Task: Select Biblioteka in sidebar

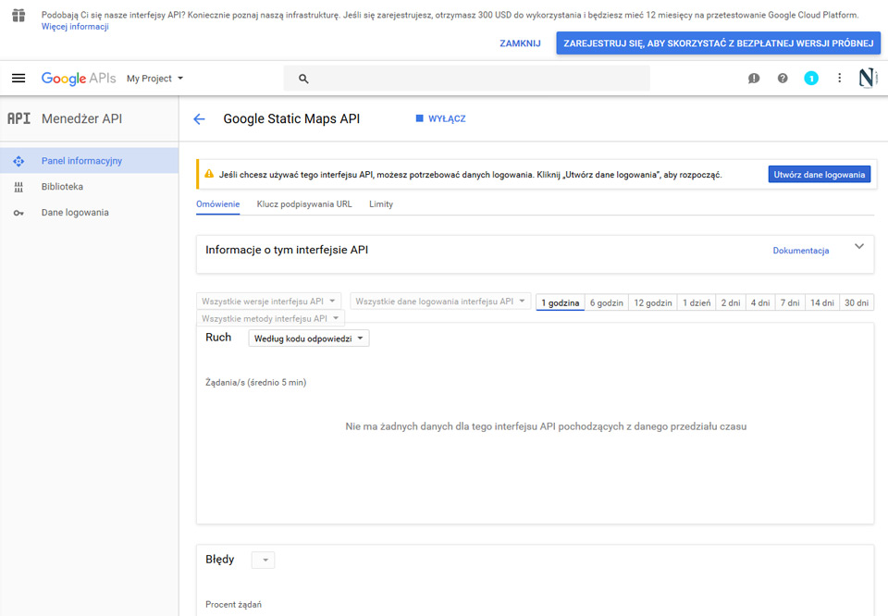Action: [x=90, y=187]
